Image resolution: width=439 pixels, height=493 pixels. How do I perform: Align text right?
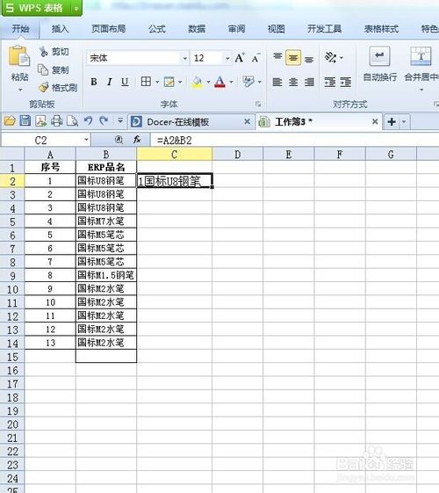[x=309, y=82]
